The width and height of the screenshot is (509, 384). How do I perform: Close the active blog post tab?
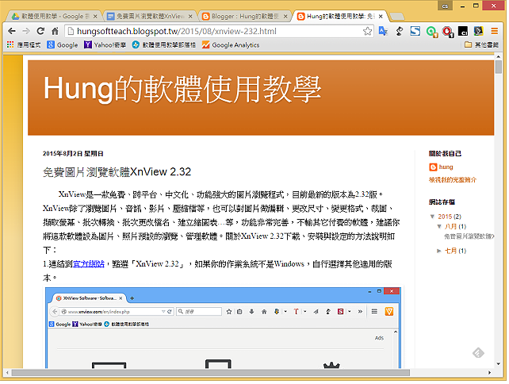[x=381, y=16]
